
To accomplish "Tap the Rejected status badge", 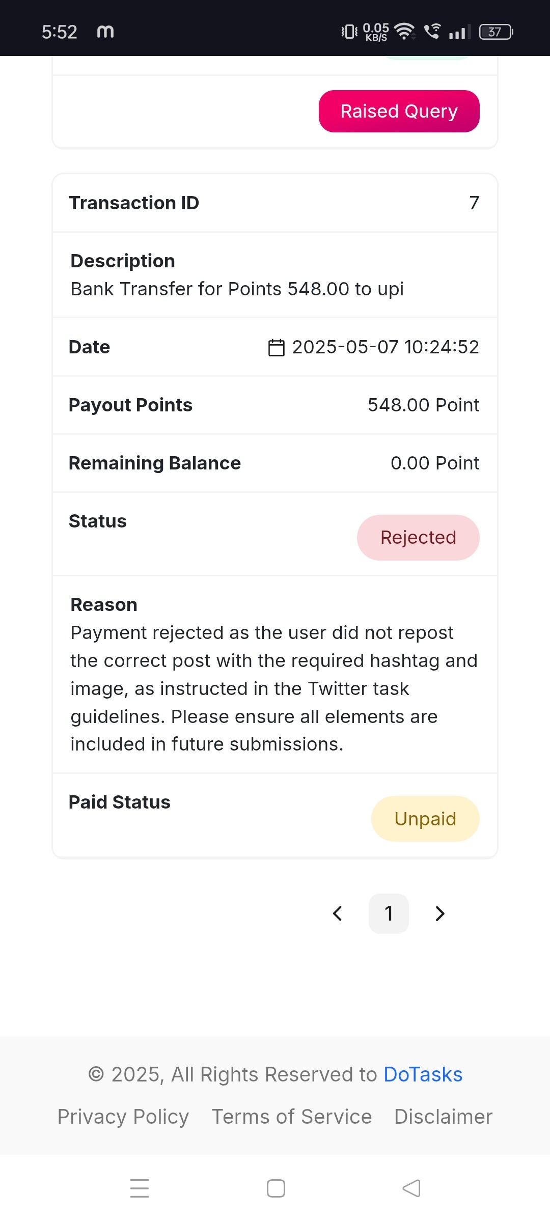I will coord(418,538).
